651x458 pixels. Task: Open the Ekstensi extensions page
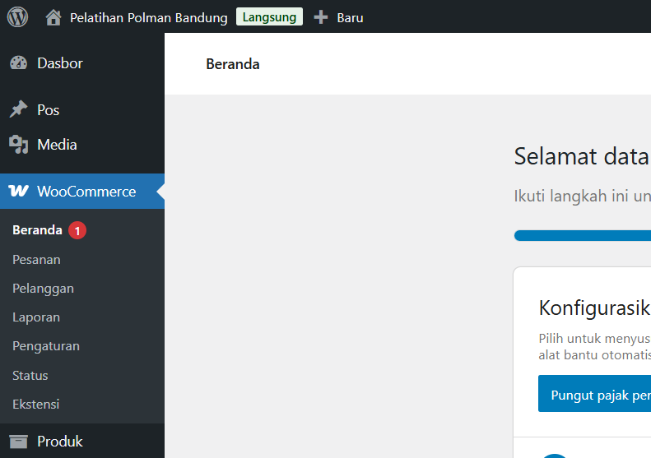point(35,404)
